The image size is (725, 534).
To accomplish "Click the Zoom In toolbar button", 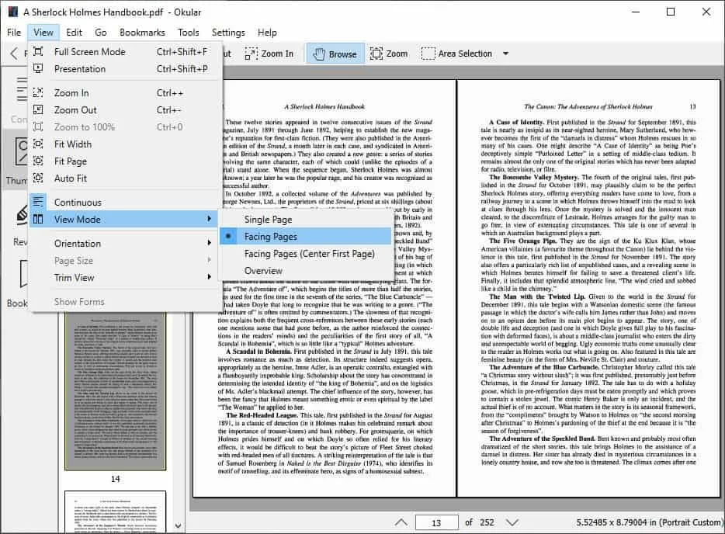I will point(269,54).
